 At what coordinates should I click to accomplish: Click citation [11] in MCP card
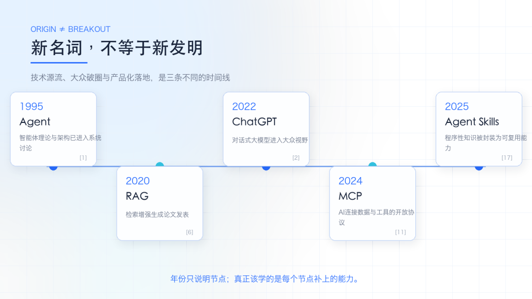[x=400, y=232]
